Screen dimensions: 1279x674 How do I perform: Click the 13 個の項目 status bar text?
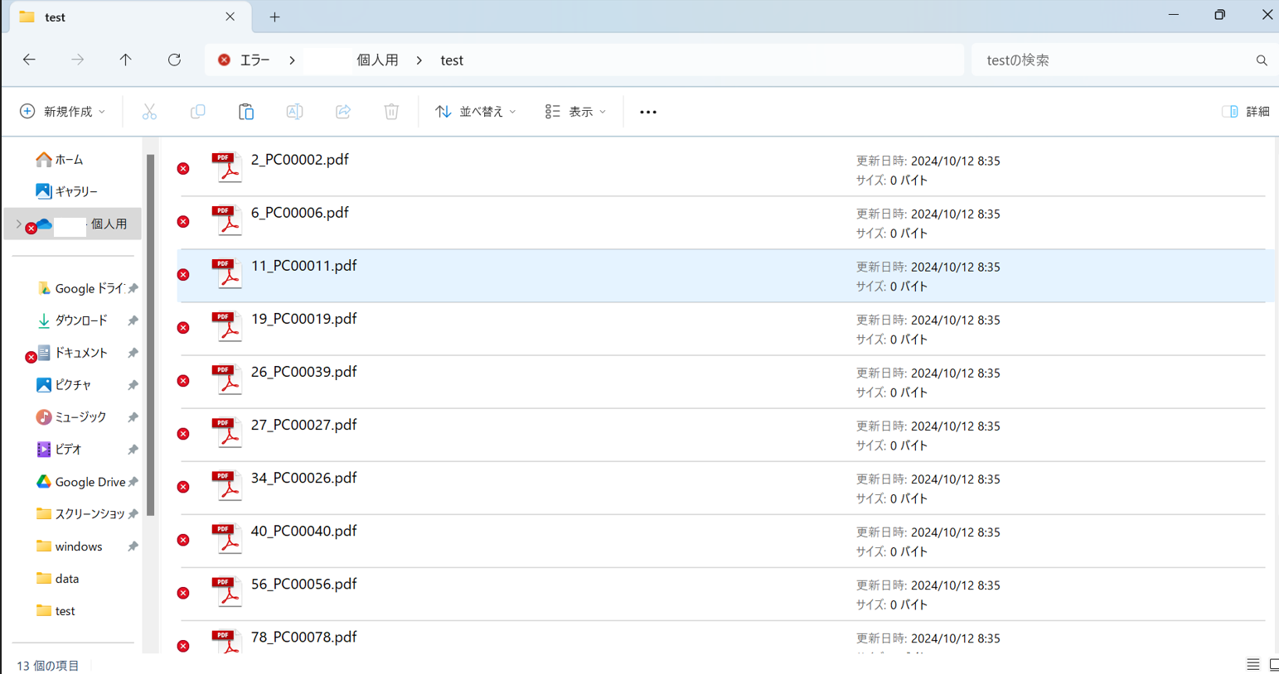tap(48, 666)
